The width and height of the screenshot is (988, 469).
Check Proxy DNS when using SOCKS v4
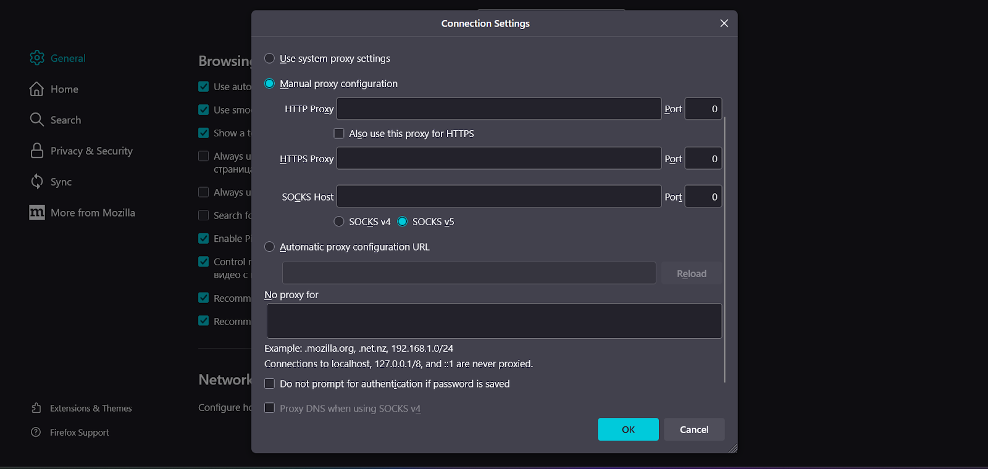coord(269,408)
